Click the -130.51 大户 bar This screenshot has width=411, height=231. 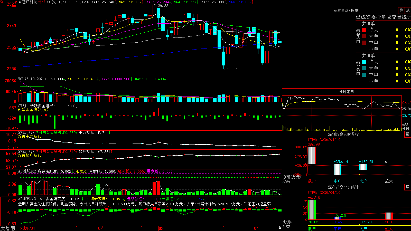pyautogui.click(x=363, y=167)
